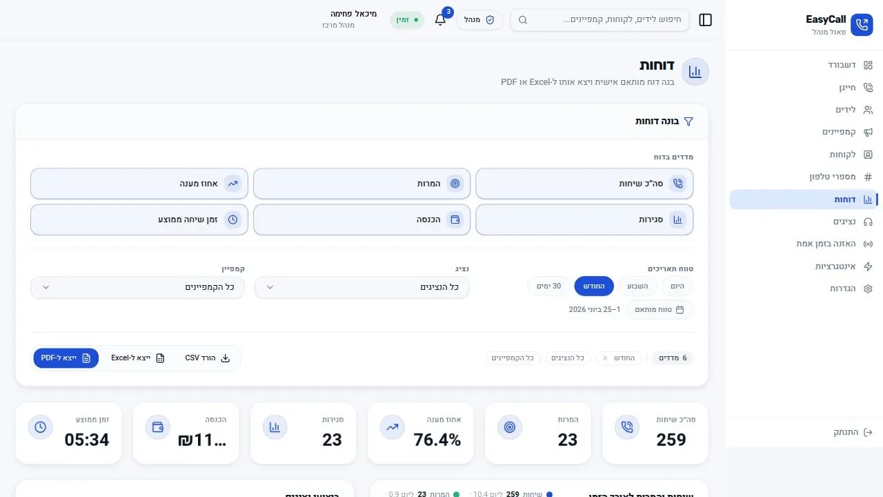Click the calendar icon in טווח מותאם
This screenshot has height=497, width=883.
(679, 310)
